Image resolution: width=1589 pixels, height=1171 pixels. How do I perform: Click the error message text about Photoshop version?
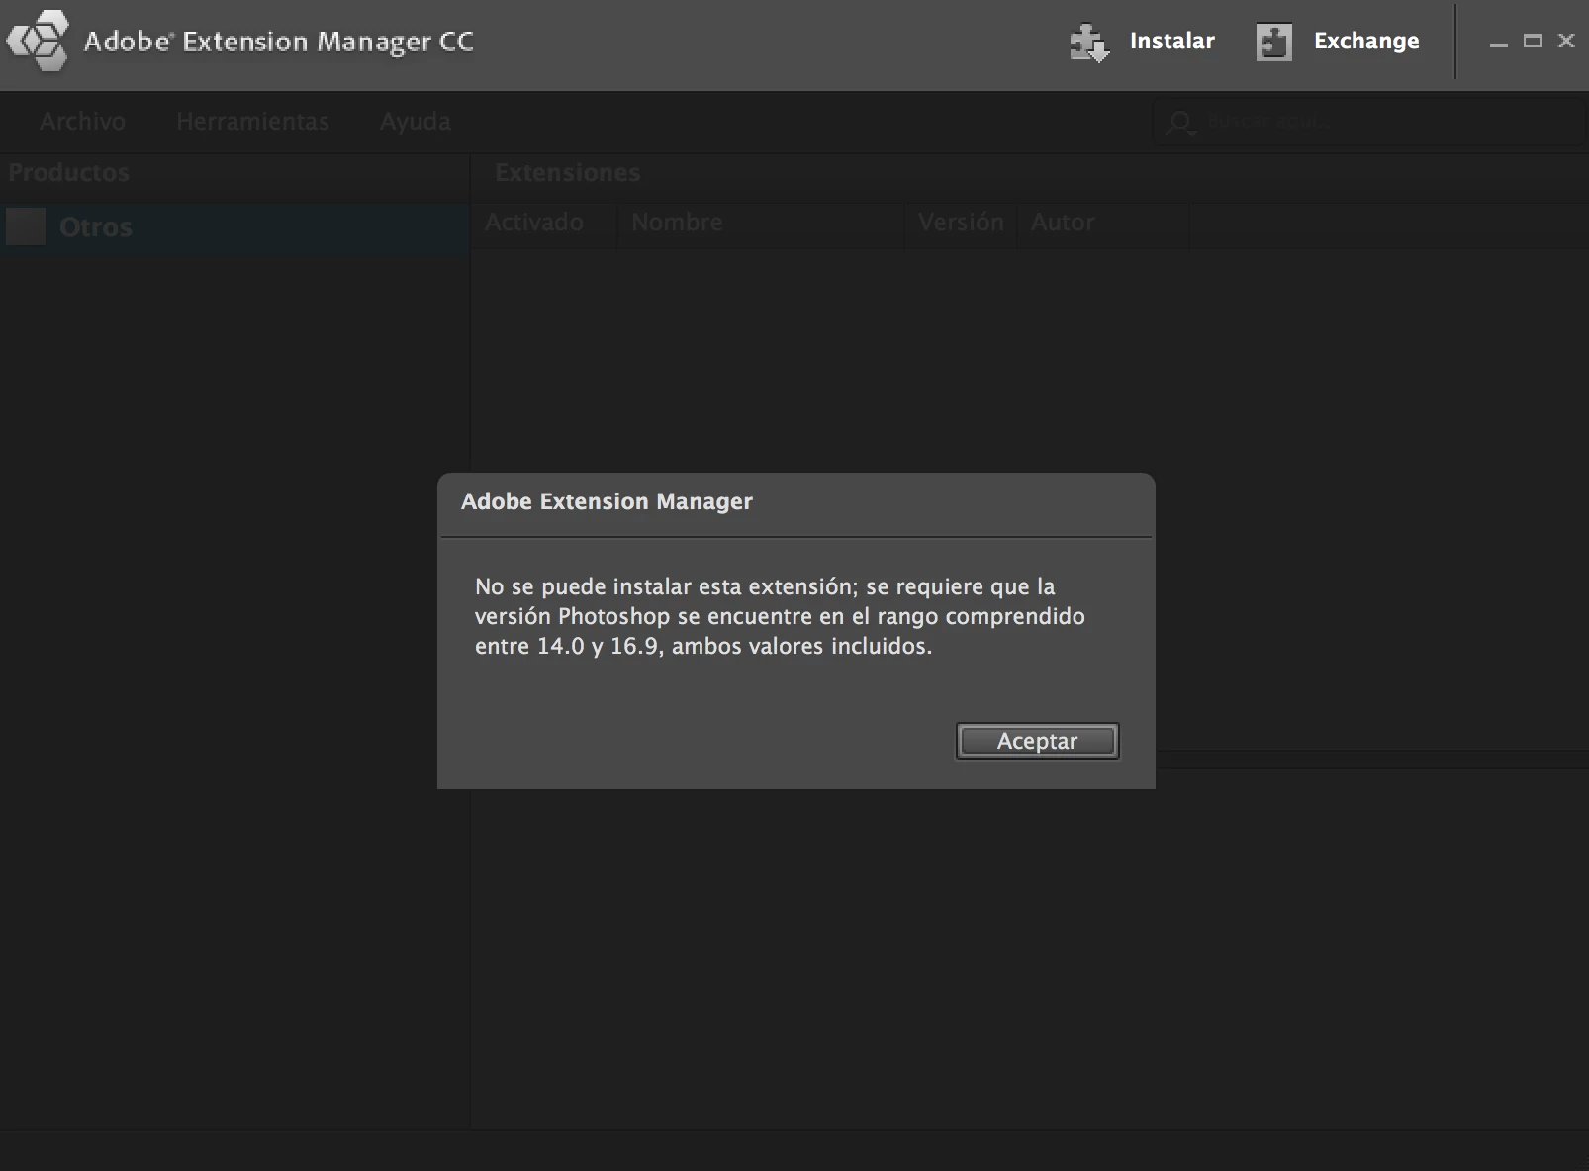[x=780, y=616]
